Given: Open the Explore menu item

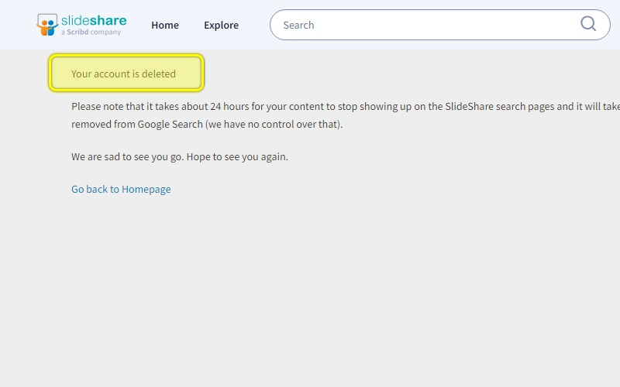Looking at the screenshot, I should point(221,25).
